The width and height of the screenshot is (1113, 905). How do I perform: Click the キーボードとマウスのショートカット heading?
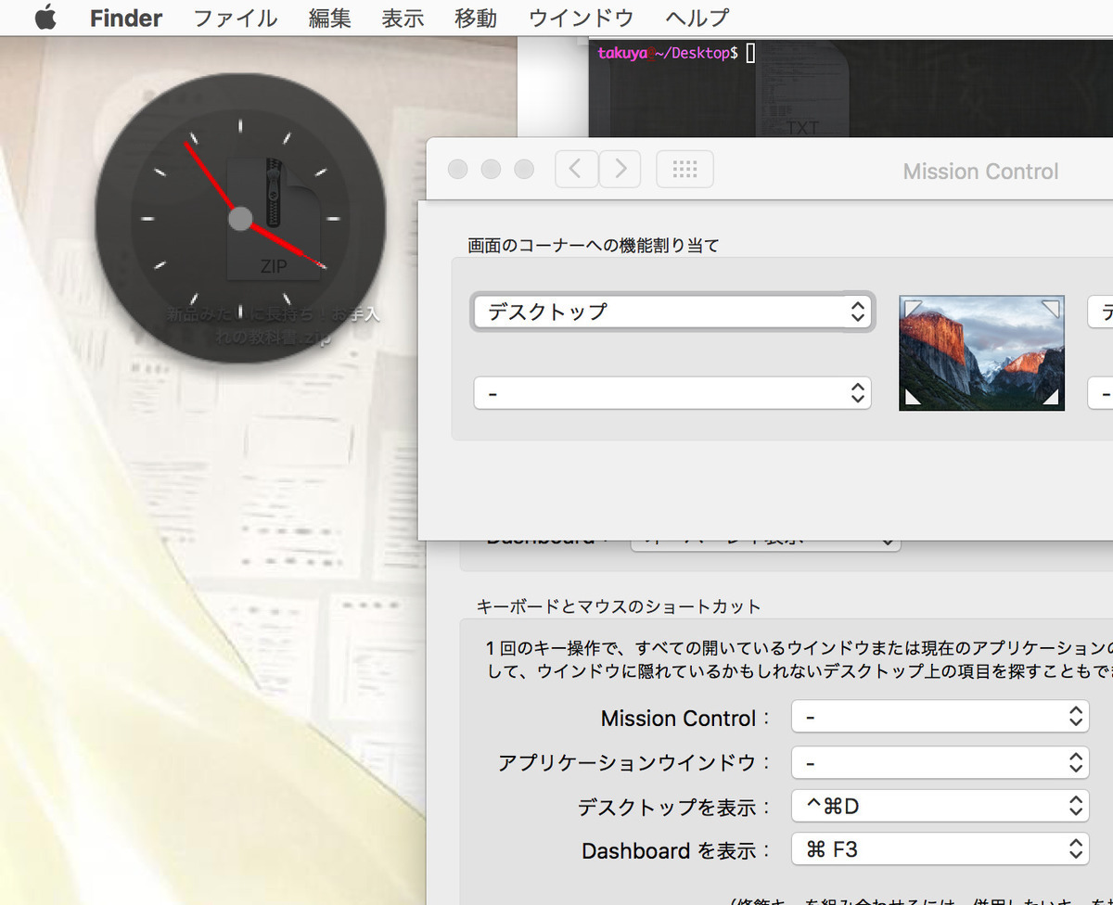pyautogui.click(x=619, y=606)
